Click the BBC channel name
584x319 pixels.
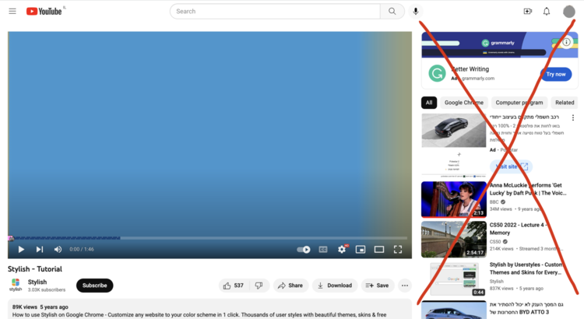click(x=494, y=202)
